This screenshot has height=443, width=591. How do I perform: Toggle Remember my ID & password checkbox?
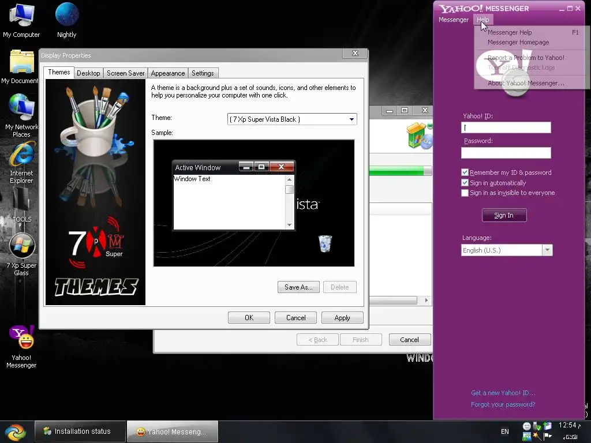(465, 172)
